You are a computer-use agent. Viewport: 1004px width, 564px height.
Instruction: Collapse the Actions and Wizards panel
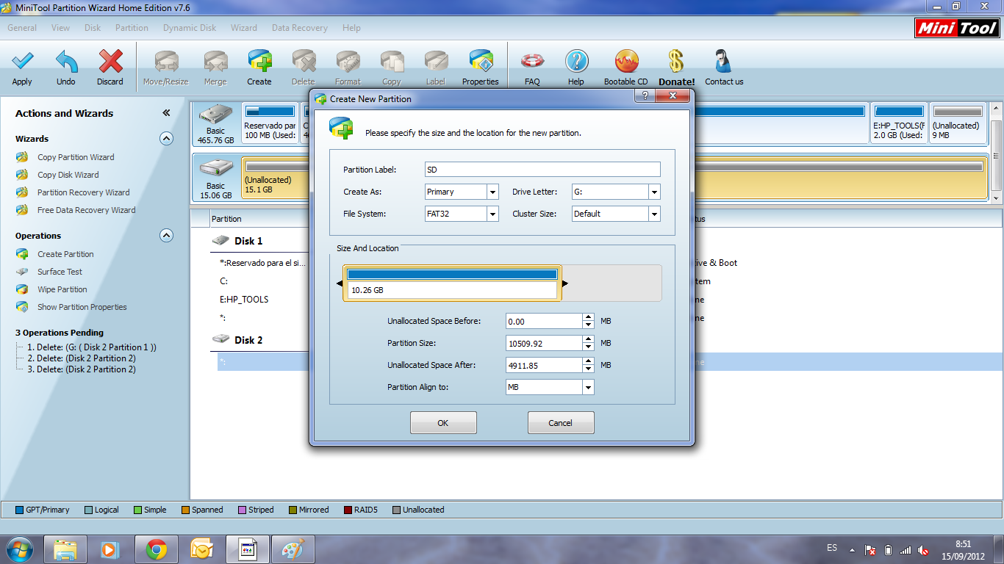(166, 113)
